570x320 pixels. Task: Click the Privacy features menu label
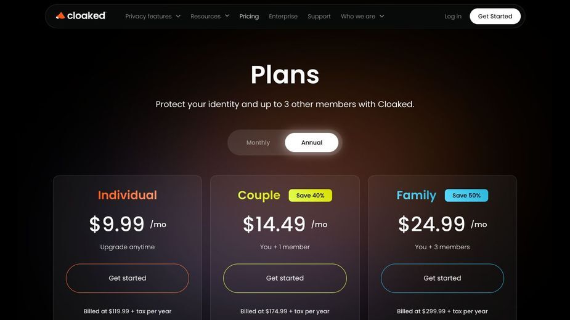pyautogui.click(x=149, y=17)
